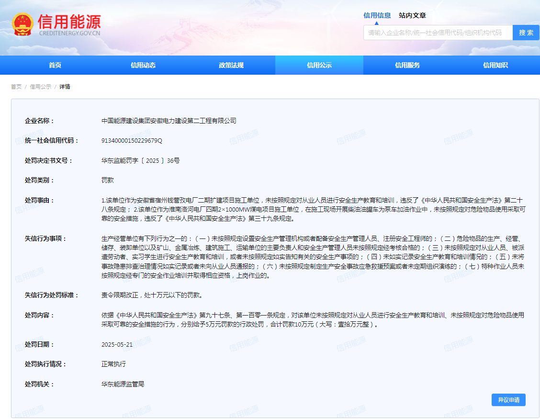Click the national emblem logo icon

[x=22, y=24]
